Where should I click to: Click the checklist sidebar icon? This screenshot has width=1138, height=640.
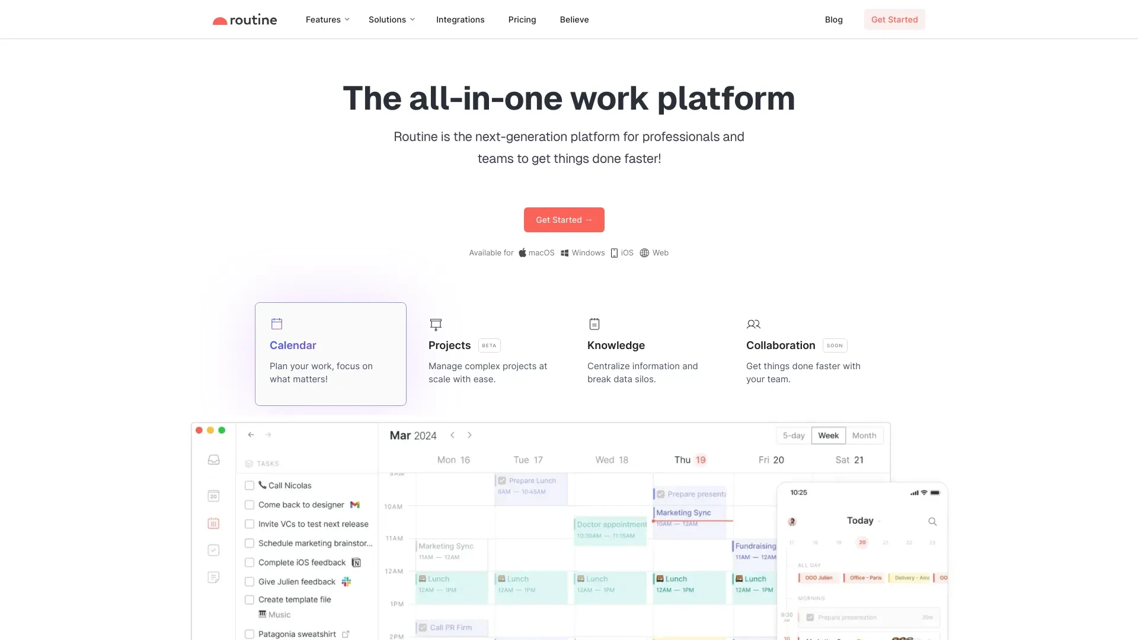coord(213,549)
